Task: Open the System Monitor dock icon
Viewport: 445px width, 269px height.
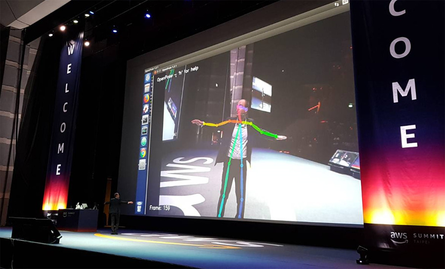Action: (145, 131)
